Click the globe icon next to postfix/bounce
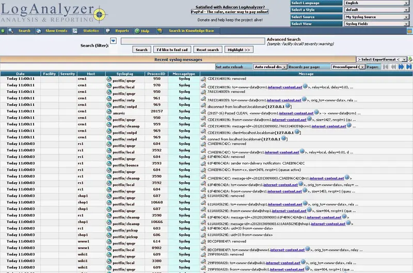Image resolution: width=413 pixels, height=273 pixels. (109, 164)
